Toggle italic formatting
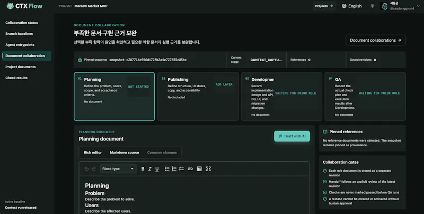The height and width of the screenshot is (214, 424). pos(150,169)
